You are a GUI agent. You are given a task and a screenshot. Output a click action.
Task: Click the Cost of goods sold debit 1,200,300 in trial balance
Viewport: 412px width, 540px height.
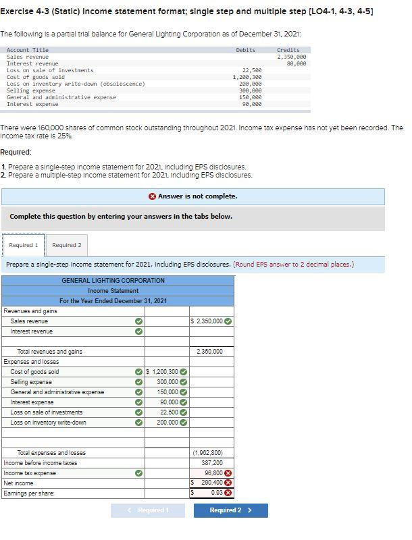(x=247, y=77)
